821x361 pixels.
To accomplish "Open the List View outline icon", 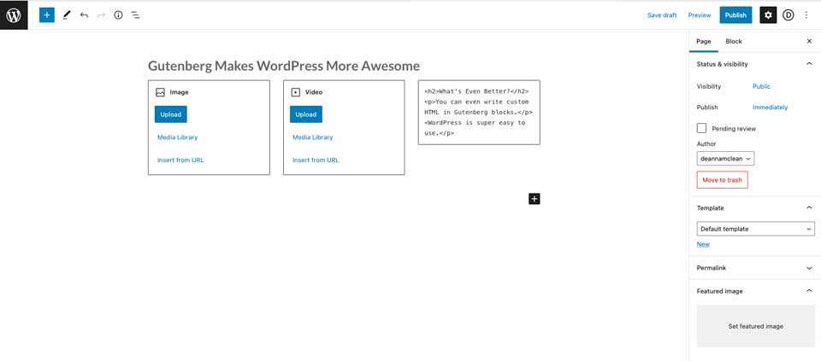I will 135,15.
